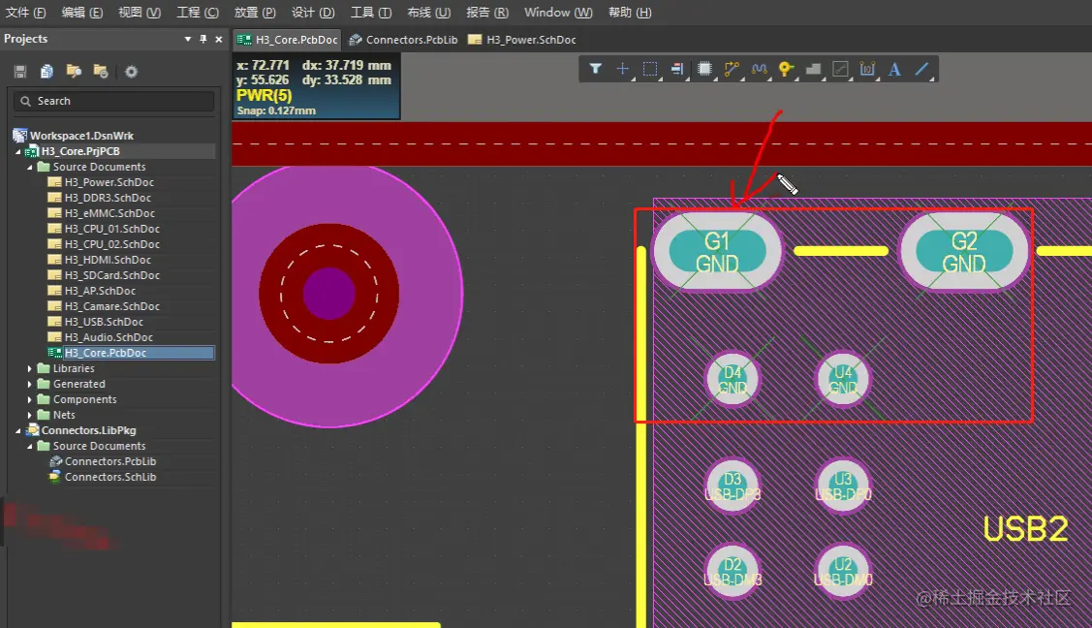This screenshot has height=628, width=1092.
Task: Open H3_CPU_01.SchDoc in the tree
Action: (111, 229)
